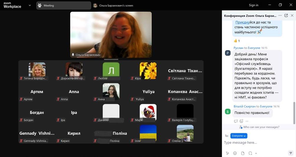
Task: Click the text formatting pencil icon
Action: pos(227,153)
